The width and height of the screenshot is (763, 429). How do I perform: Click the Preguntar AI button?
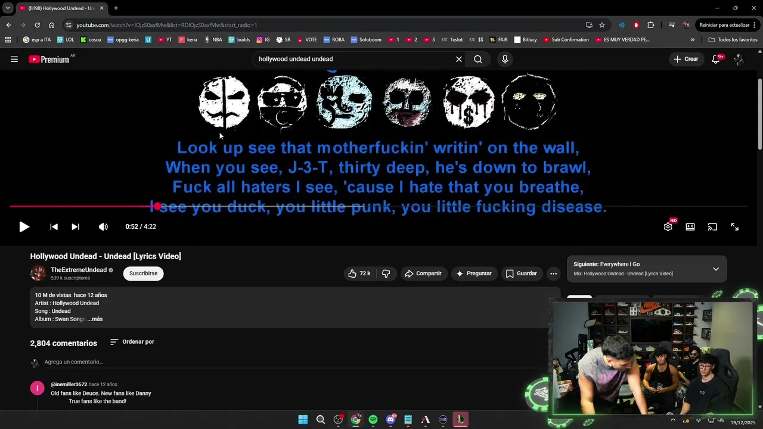(474, 273)
